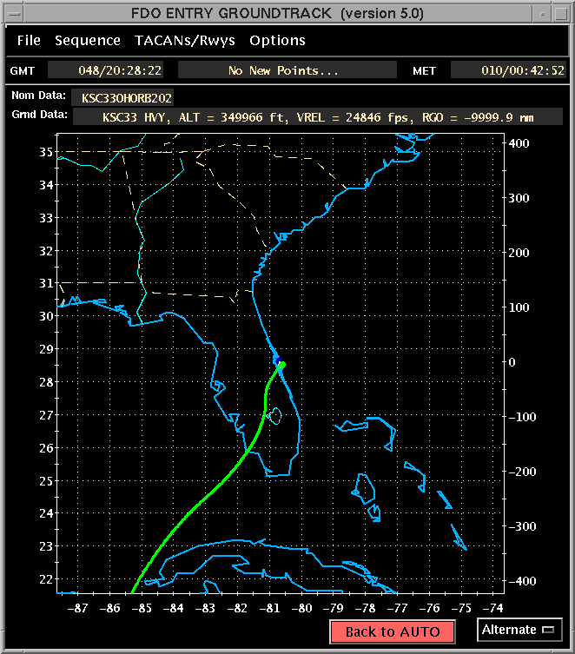
Task: Click the GMT time field 048/20:28:22
Action: coord(105,70)
